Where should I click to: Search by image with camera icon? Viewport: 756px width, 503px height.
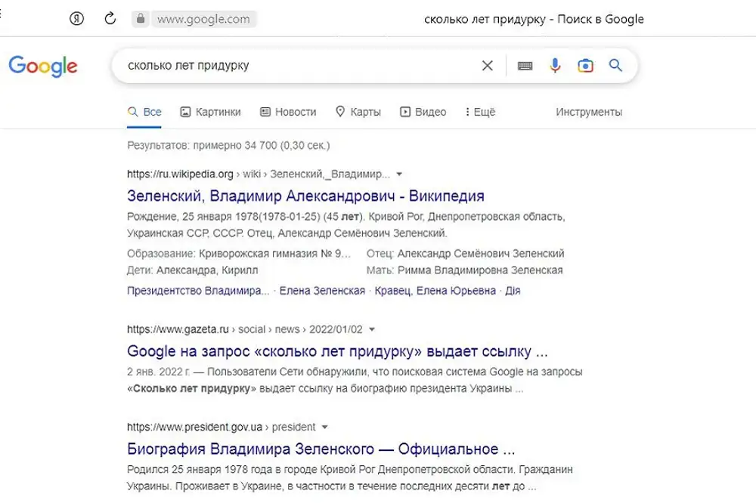[x=585, y=66]
